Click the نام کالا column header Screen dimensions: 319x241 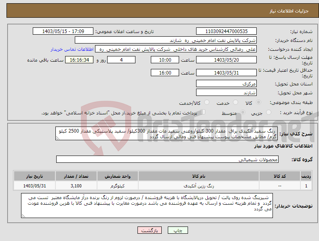coord(199,176)
